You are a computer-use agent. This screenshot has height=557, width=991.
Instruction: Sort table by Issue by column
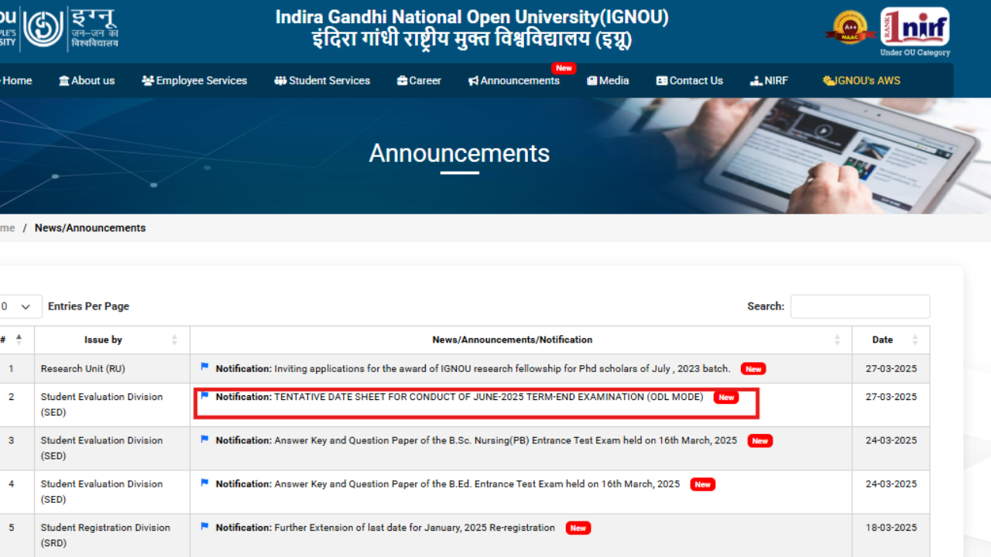point(112,340)
